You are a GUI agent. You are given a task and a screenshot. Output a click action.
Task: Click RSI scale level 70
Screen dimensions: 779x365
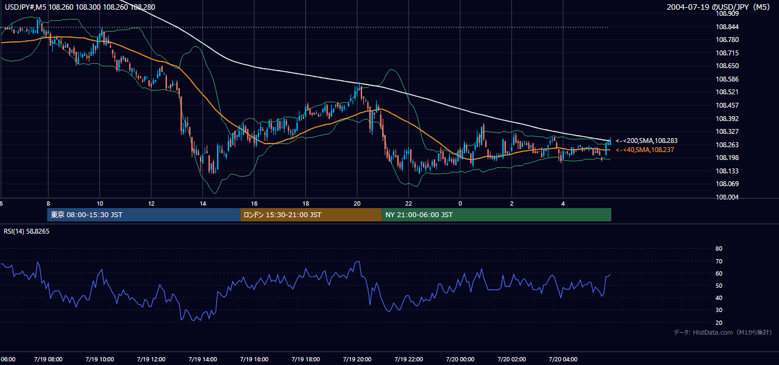tap(719, 261)
